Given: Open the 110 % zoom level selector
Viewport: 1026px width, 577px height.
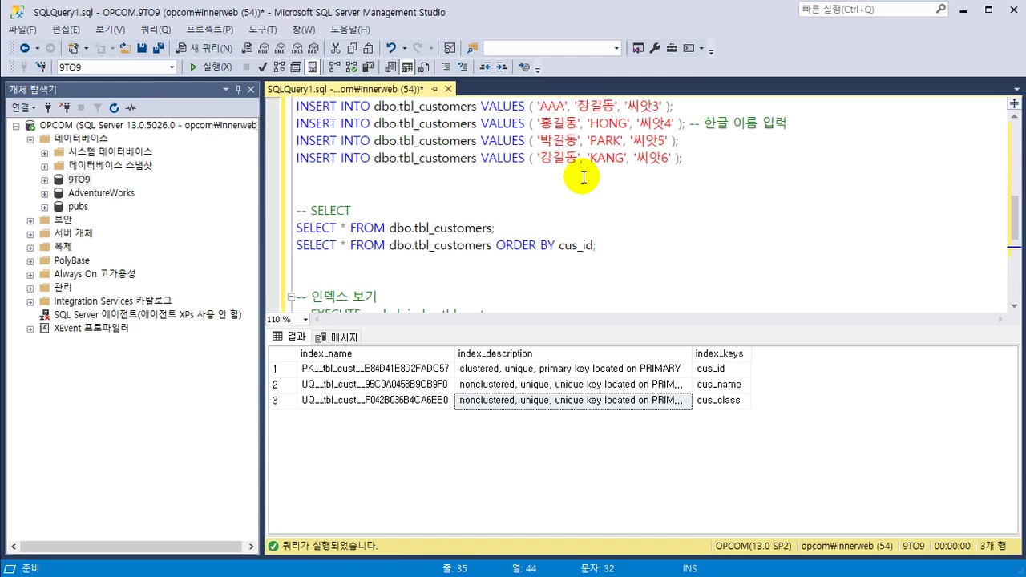Looking at the screenshot, I should coord(305,320).
